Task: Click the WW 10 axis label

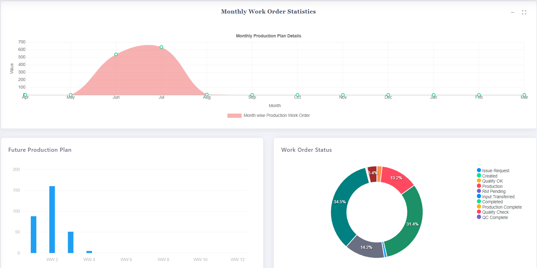Action: 201,260
